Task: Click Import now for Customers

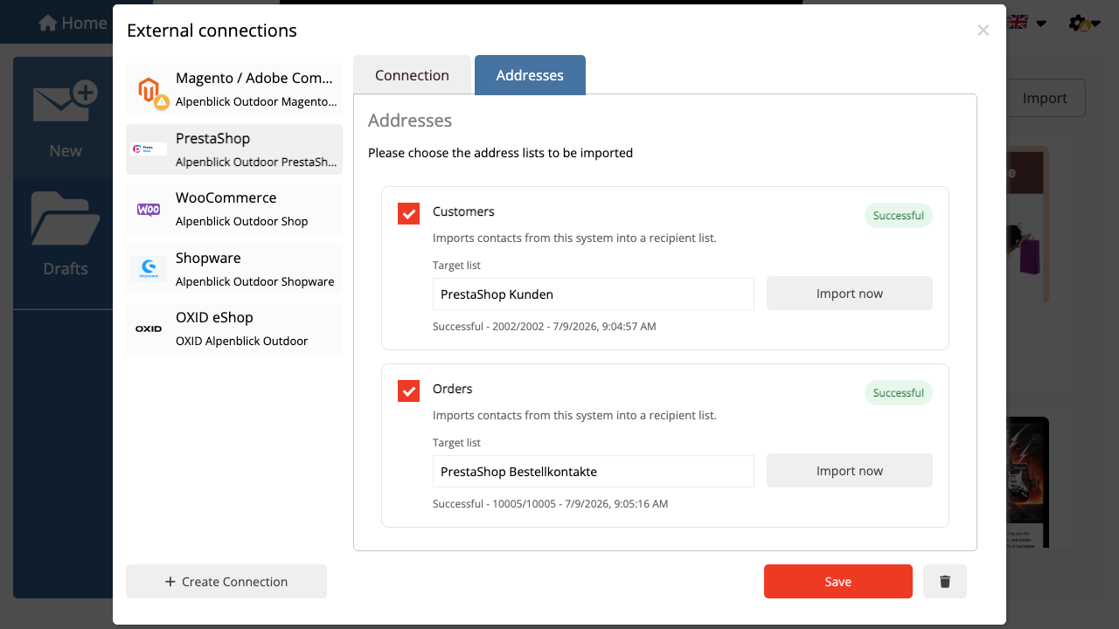Action: 850,294
